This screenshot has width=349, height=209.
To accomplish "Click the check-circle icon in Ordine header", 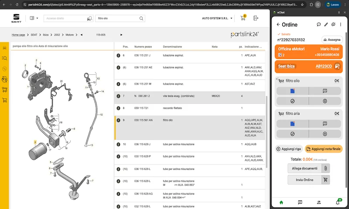I will 333,24.
